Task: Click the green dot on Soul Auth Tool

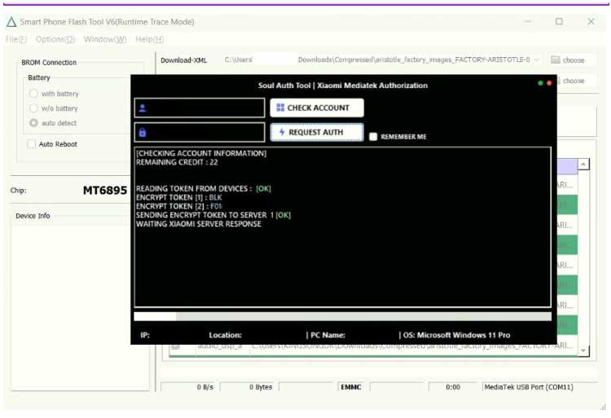Action: click(540, 83)
